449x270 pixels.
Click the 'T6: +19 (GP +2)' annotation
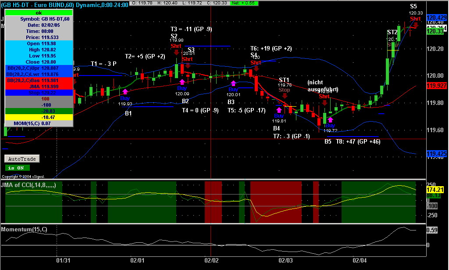tap(271, 48)
